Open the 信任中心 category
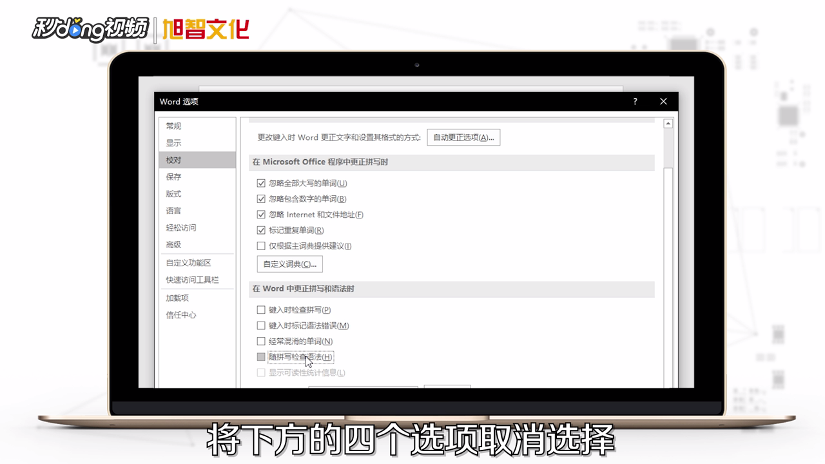The width and height of the screenshot is (825, 464). click(x=197, y=315)
